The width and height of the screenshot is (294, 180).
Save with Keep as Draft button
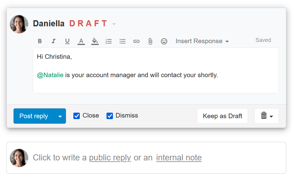coord(222,116)
